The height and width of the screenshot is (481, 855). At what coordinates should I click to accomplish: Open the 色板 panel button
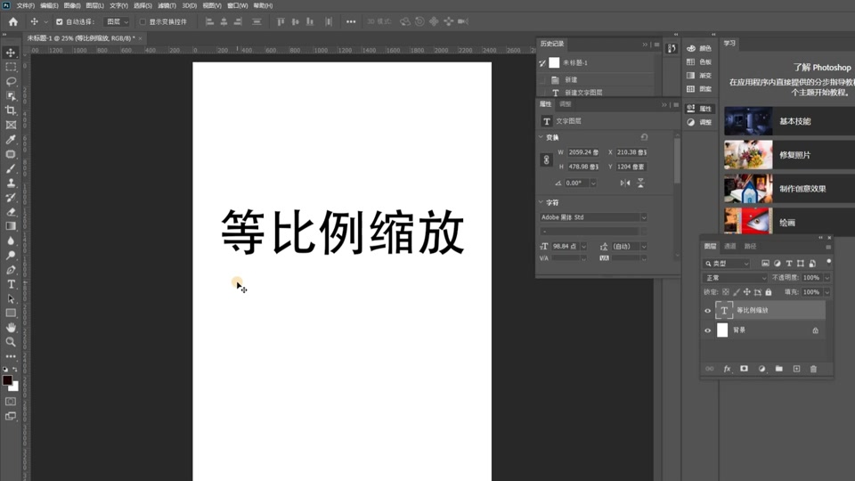click(x=699, y=62)
